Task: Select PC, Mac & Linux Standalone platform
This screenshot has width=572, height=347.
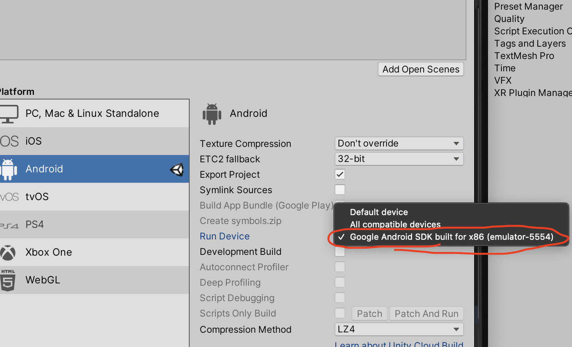Action: (94, 113)
